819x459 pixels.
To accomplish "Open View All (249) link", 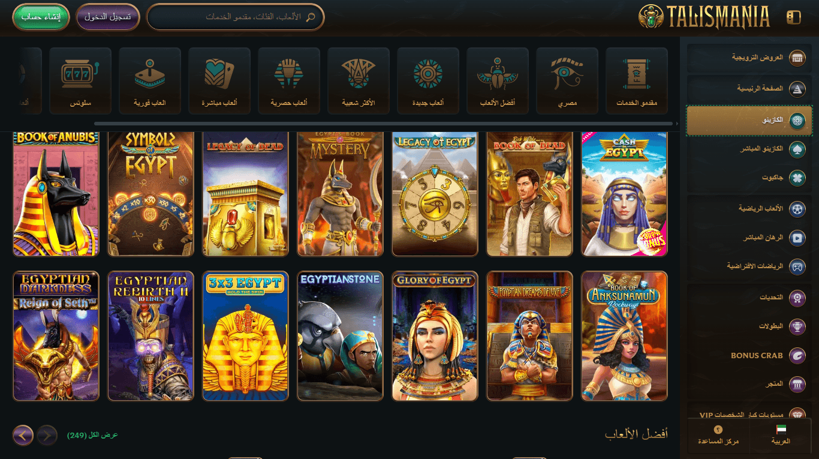I will [x=92, y=435].
